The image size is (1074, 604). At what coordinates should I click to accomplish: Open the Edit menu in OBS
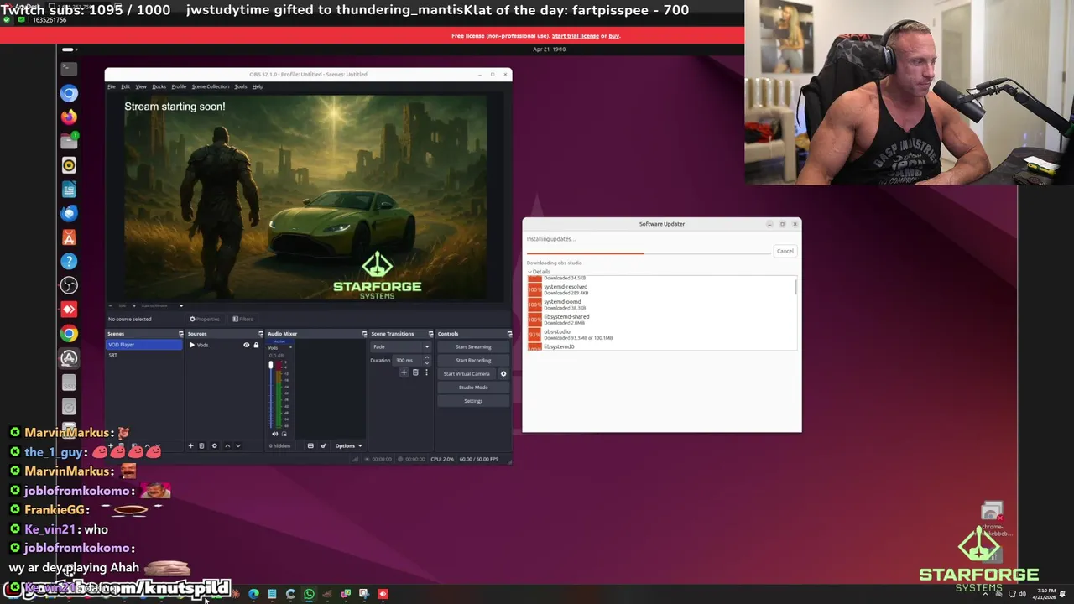125,86
